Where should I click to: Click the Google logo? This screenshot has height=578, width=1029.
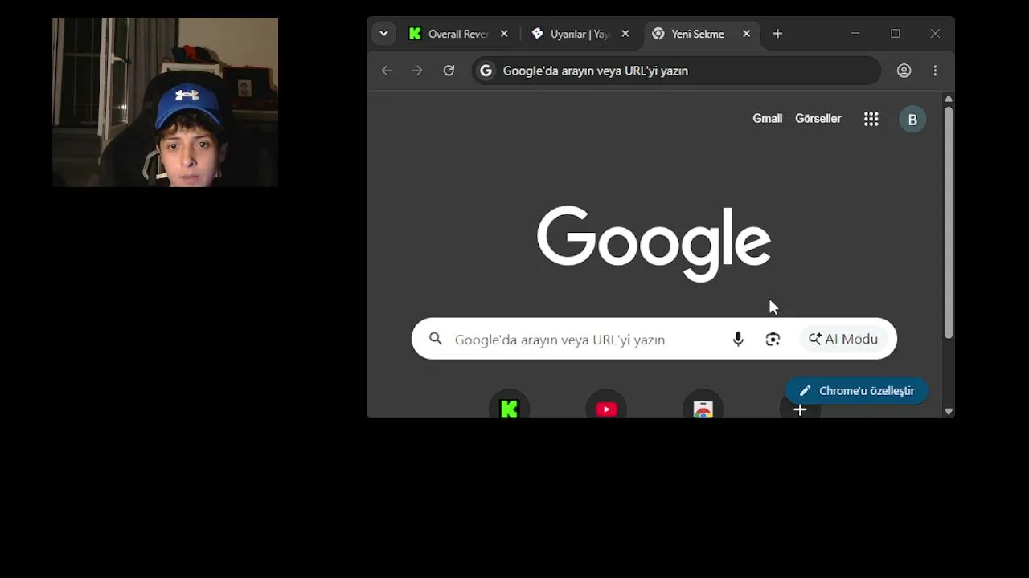[x=654, y=243]
